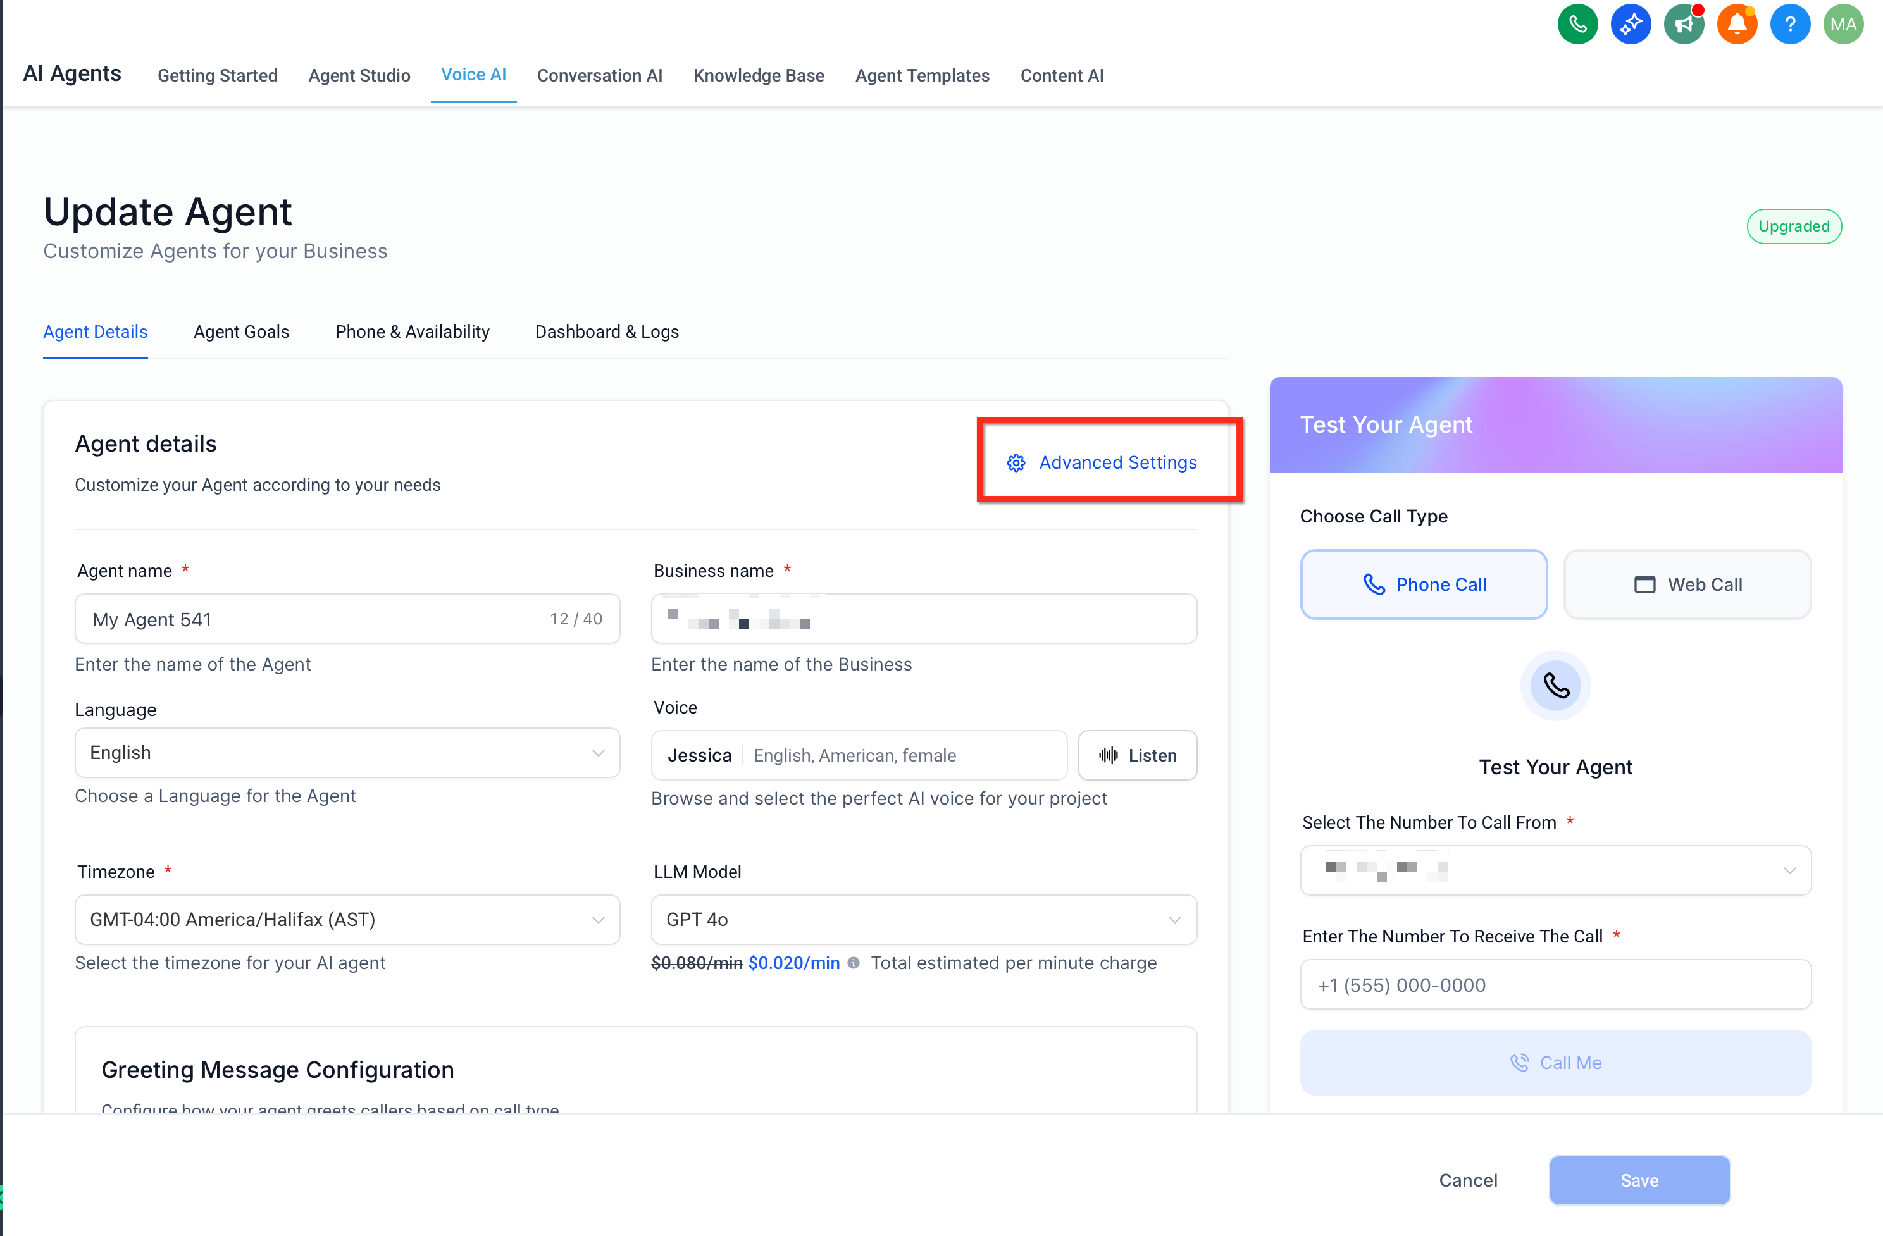Expand the LLM Model dropdown showing GPT 4o
The width and height of the screenshot is (1883, 1236).
tap(923, 920)
